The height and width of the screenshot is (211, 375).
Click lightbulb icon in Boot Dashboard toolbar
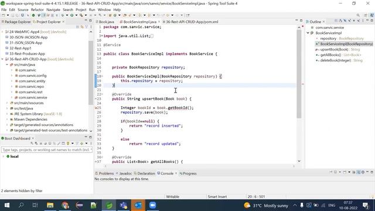pos(68,144)
